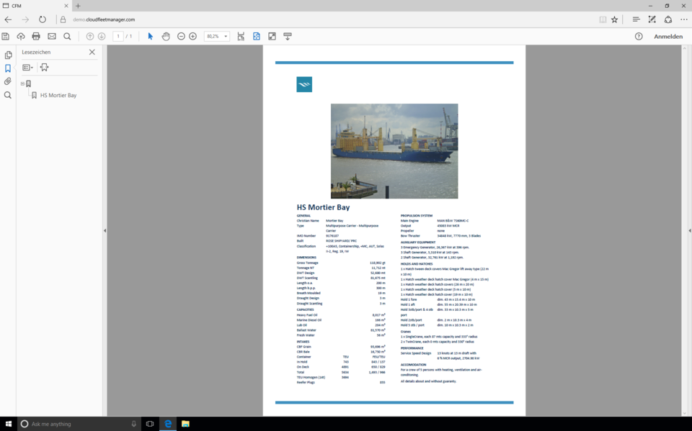Open bookmark options dropdown in Lesezeichen panel
Screen dimensions: 692x431
[27, 68]
